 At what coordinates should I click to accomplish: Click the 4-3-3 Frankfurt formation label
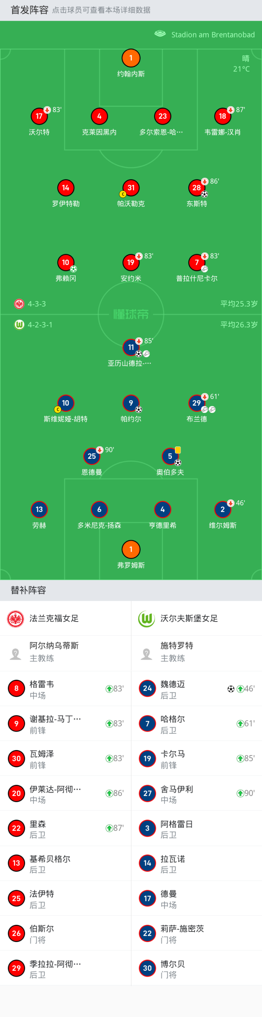36,304
